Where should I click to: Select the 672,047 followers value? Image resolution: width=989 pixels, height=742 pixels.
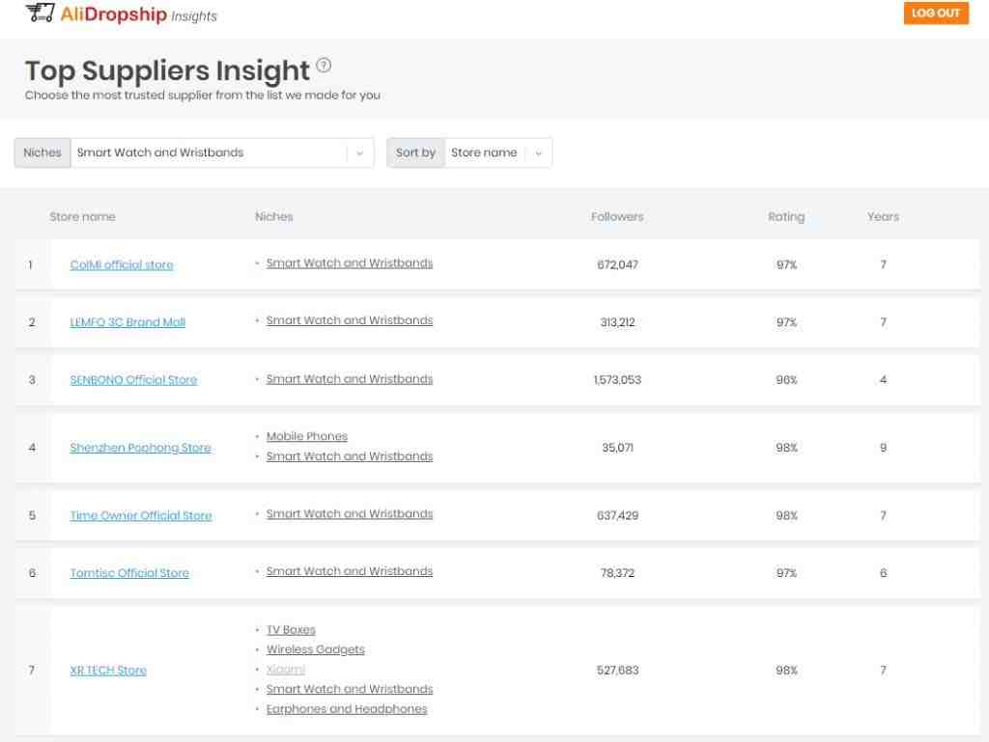point(617,265)
